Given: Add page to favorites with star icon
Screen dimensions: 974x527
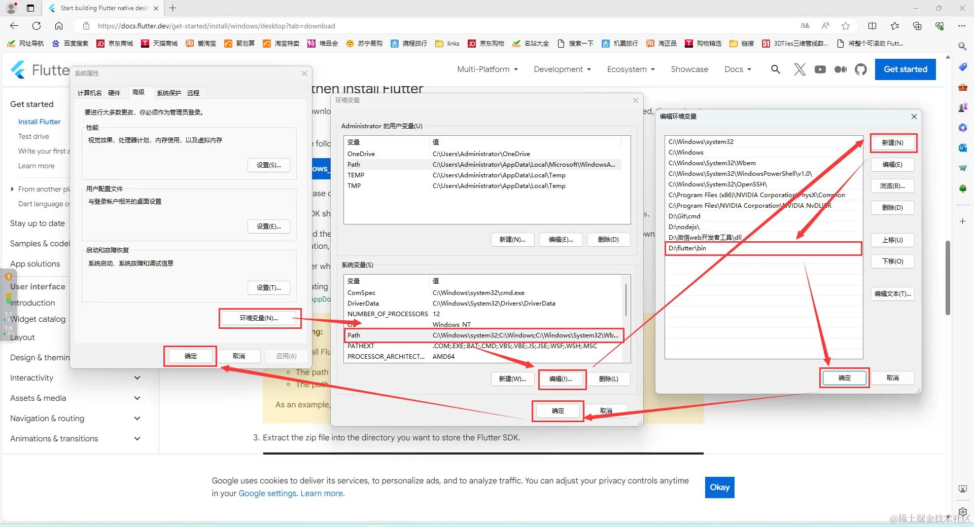Looking at the screenshot, I should (846, 26).
